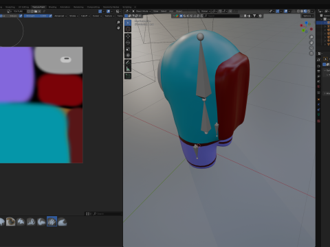The image size is (330, 247).
Task: Open the Tool properties tab
Action: click(318, 60)
